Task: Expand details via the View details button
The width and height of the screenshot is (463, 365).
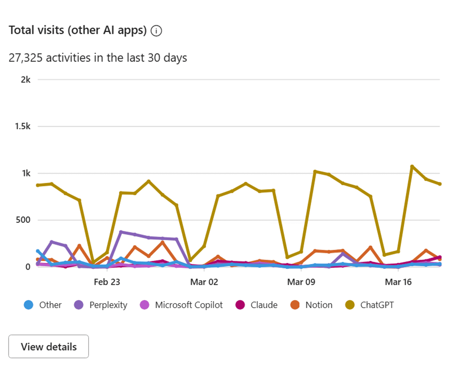Action: coord(48,346)
